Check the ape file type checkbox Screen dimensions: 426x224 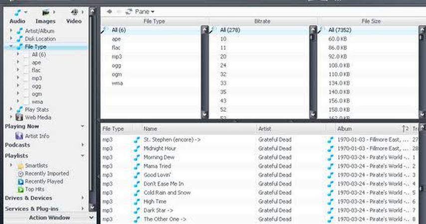(26, 62)
